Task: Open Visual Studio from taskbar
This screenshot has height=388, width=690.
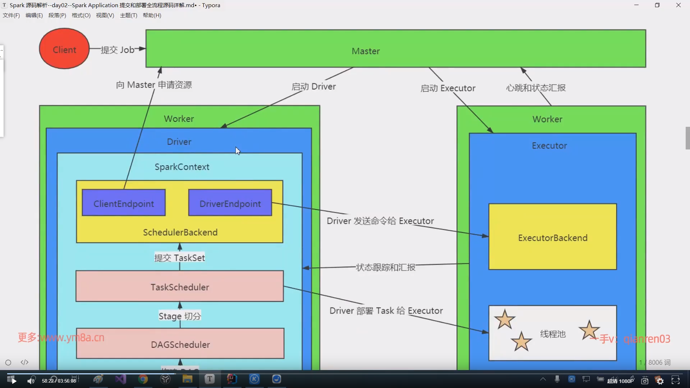Action: coord(121,379)
